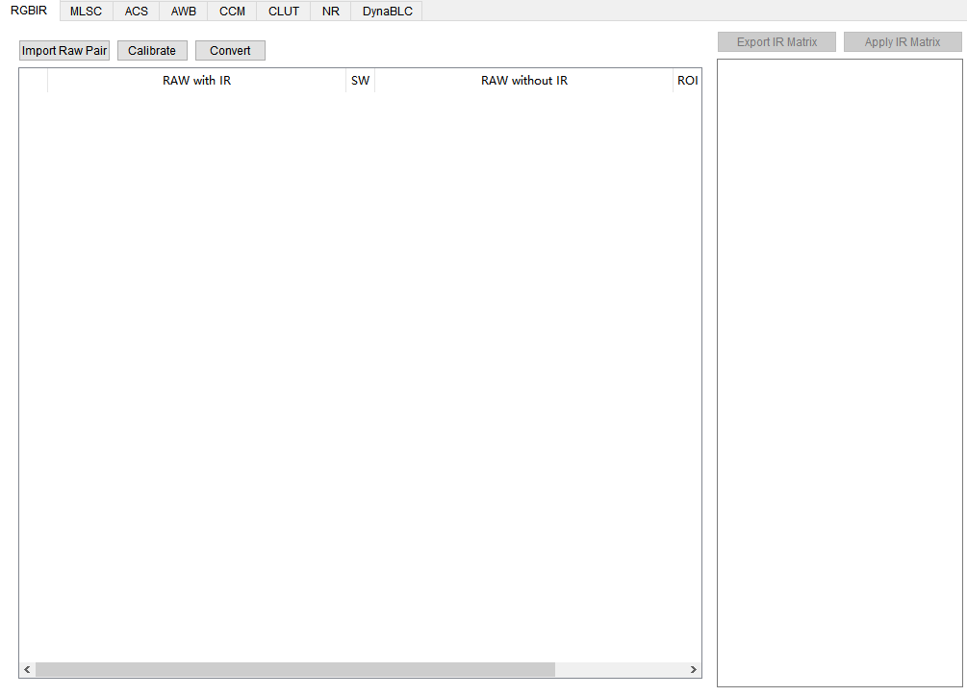The width and height of the screenshot is (967, 696).
Task: Click the ROI column header
Action: [x=687, y=81]
